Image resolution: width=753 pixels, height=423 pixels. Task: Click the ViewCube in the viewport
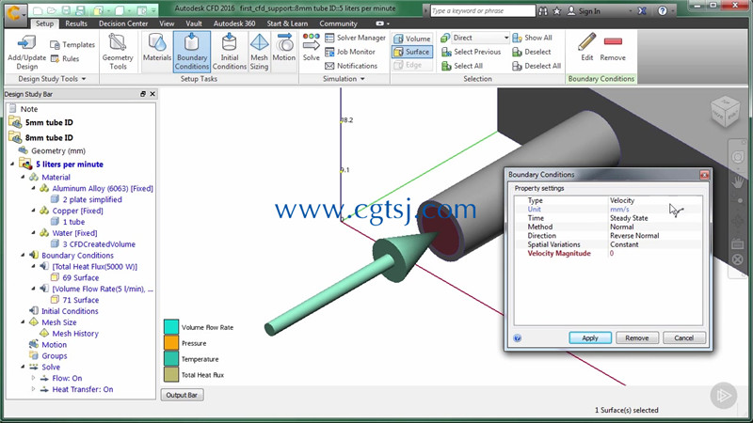[x=725, y=112]
